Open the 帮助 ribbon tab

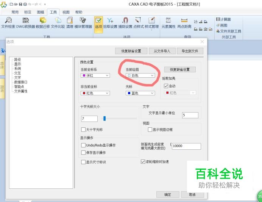click(79, 12)
